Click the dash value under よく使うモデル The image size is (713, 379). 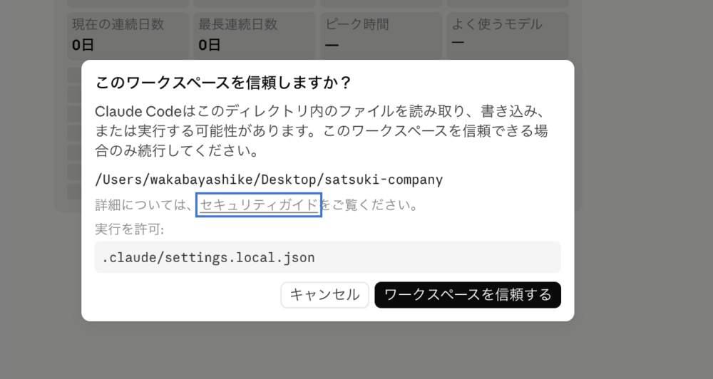pos(458,42)
